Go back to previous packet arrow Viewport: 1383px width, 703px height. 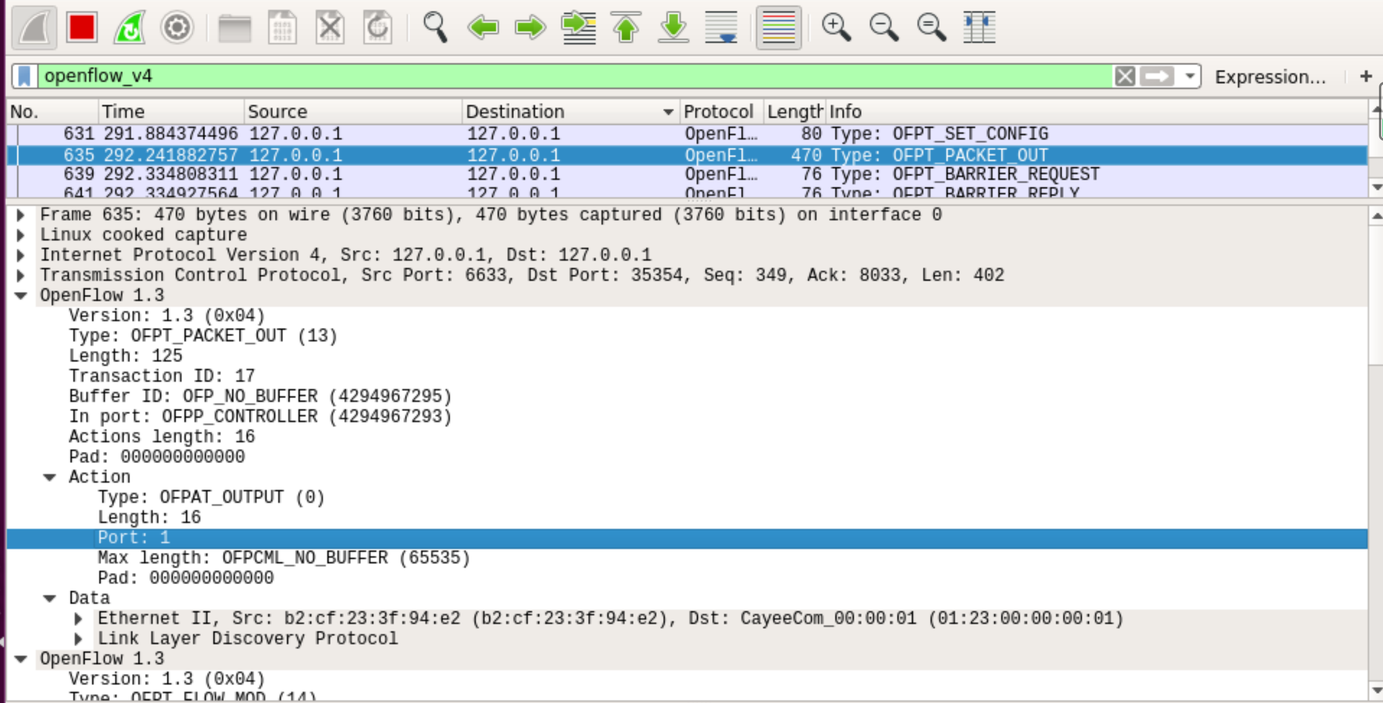pyautogui.click(x=483, y=27)
